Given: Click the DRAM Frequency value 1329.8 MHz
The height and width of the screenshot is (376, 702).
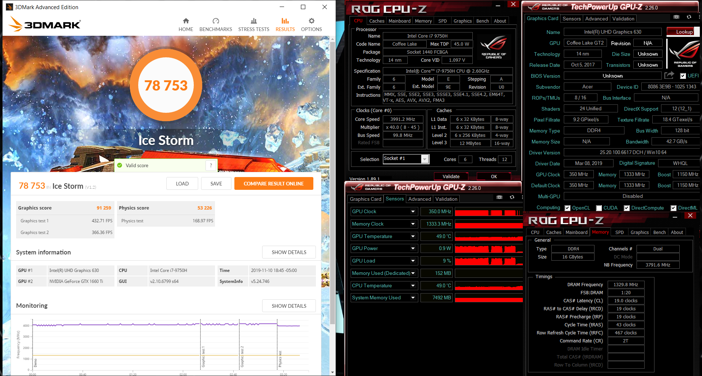Looking at the screenshot, I should (626, 284).
